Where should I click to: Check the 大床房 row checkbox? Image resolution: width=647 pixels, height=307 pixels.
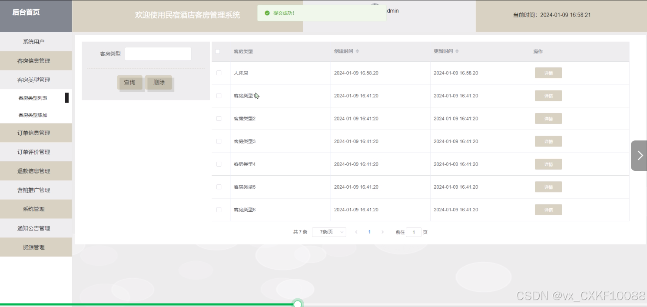coord(219,73)
